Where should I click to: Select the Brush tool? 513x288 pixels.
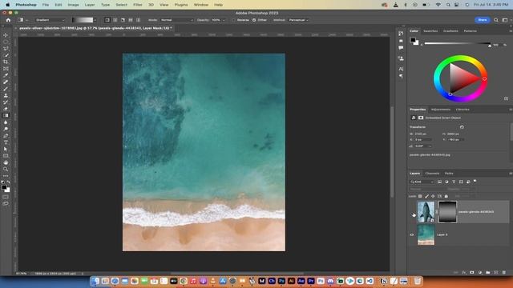point(6,89)
